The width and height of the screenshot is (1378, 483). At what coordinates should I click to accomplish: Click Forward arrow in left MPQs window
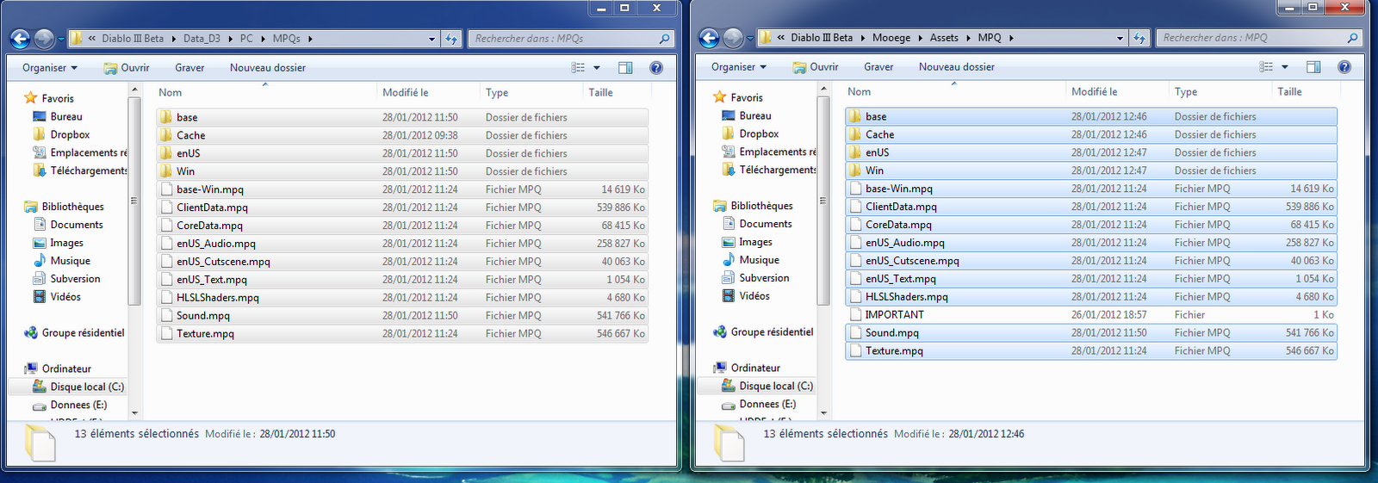coord(44,39)
